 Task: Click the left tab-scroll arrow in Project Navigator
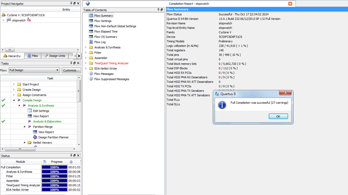75,56
